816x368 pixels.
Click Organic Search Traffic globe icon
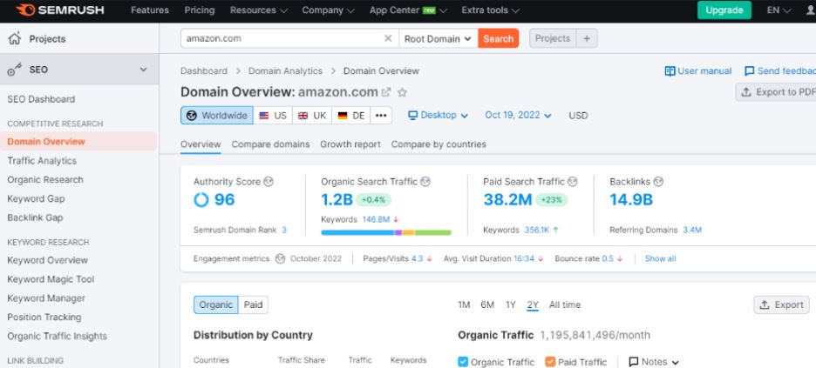[425, 182]
